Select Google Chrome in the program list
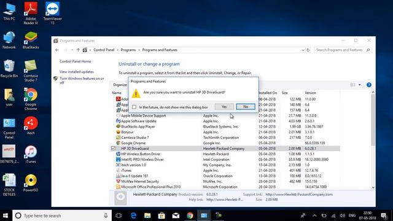The image size is (393, 221). [x=225, y=143]
